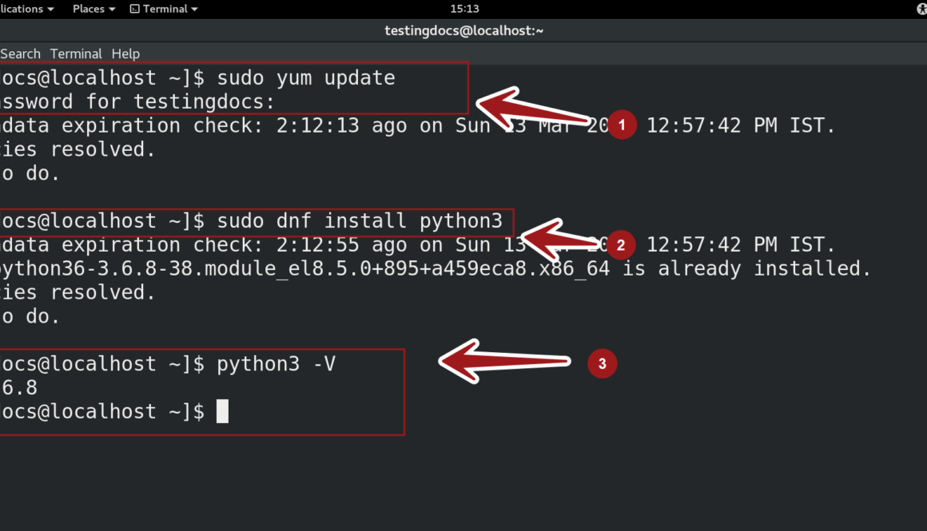The height and width of the screenshot is (531, 927).
Task: Click red circle marker number 3
Action: (x=602, y=364)
